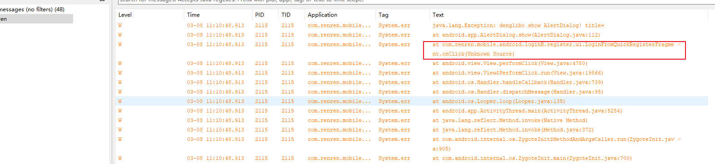Screen dimensions: 715x164
Task: Click the TID column header
Action: 286,15
